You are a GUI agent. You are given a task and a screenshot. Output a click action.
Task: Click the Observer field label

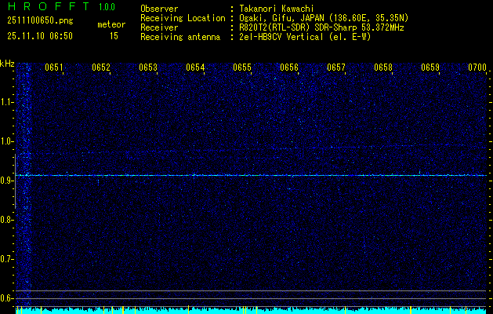point(159,9)
